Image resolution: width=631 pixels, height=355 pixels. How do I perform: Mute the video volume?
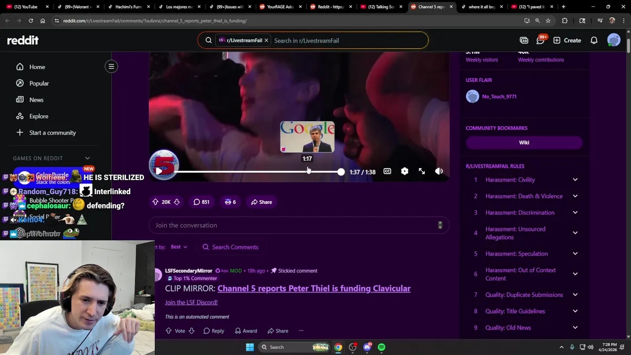(439, 171)
